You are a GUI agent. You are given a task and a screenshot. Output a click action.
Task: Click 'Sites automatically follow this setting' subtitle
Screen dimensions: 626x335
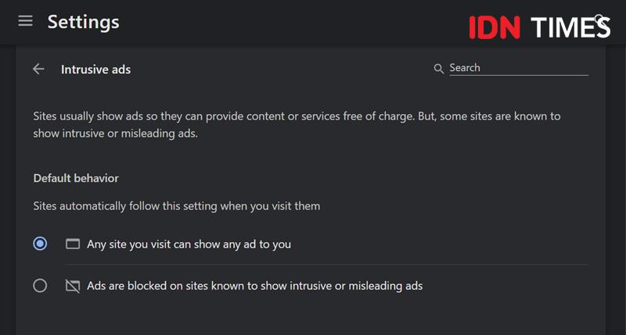coord(177,206)
